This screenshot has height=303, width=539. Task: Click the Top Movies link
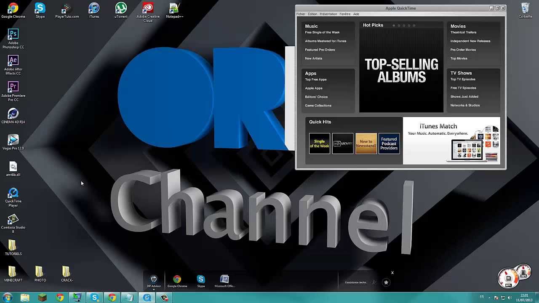coord(459,58)
